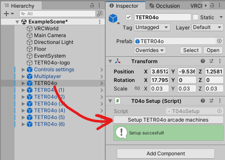Click the Add Component button
Viewport: 225px width, 160px height.
coord(166,153)
